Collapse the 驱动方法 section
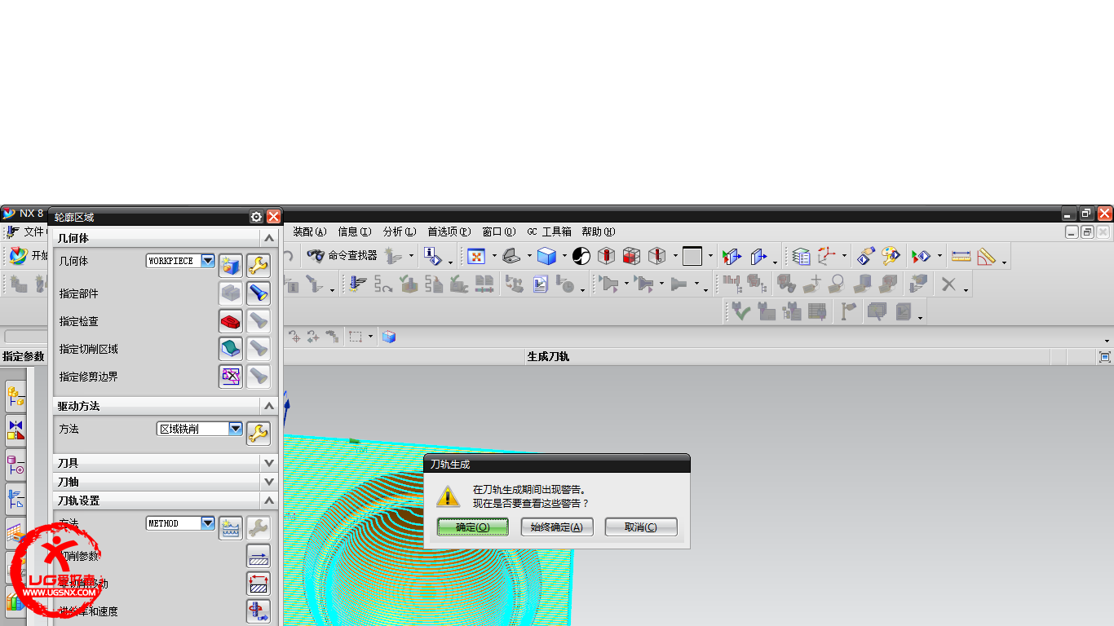Screen dimensions: 1114x626 (x=269, y=406)
